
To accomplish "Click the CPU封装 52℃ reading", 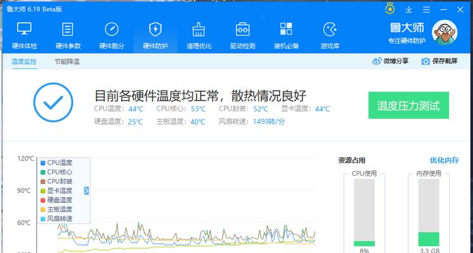I will [x=243, y=109].
